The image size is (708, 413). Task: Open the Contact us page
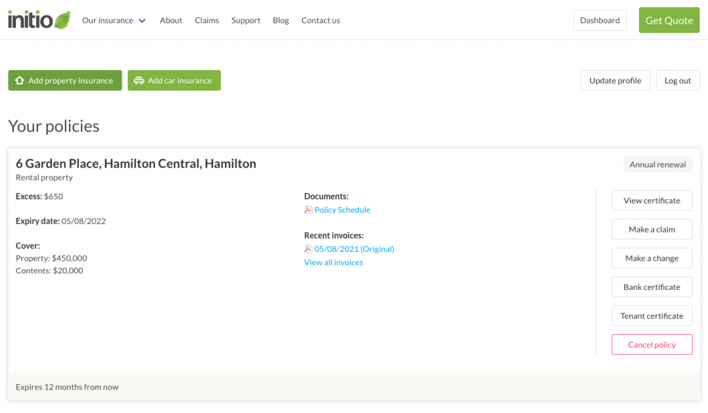point(320,20)
